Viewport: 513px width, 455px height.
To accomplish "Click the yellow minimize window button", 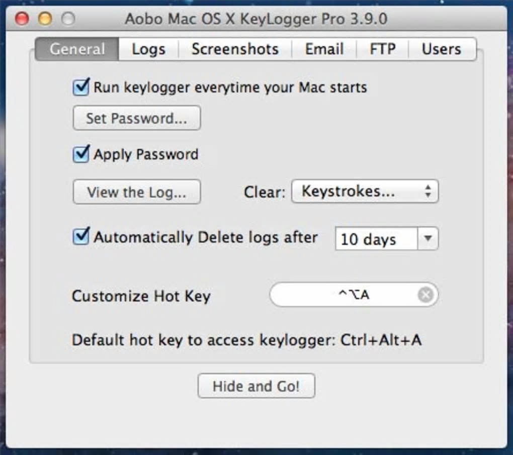I will [x=45, y=19].
